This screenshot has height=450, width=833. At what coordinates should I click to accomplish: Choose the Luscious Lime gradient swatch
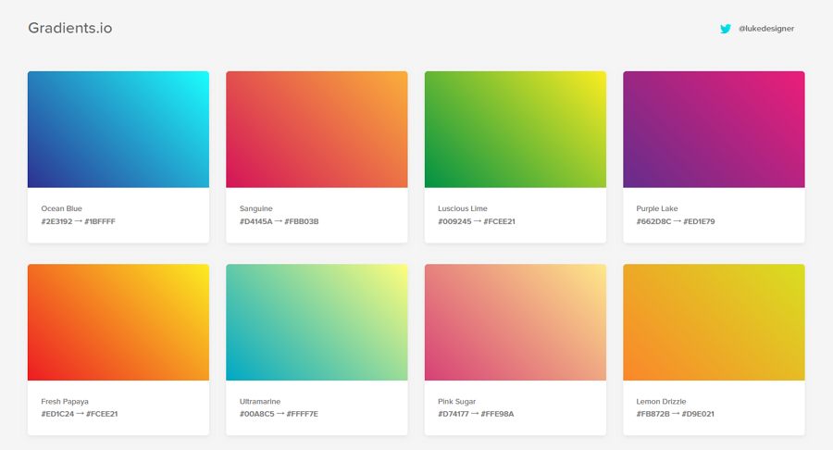tap(516, 129)
